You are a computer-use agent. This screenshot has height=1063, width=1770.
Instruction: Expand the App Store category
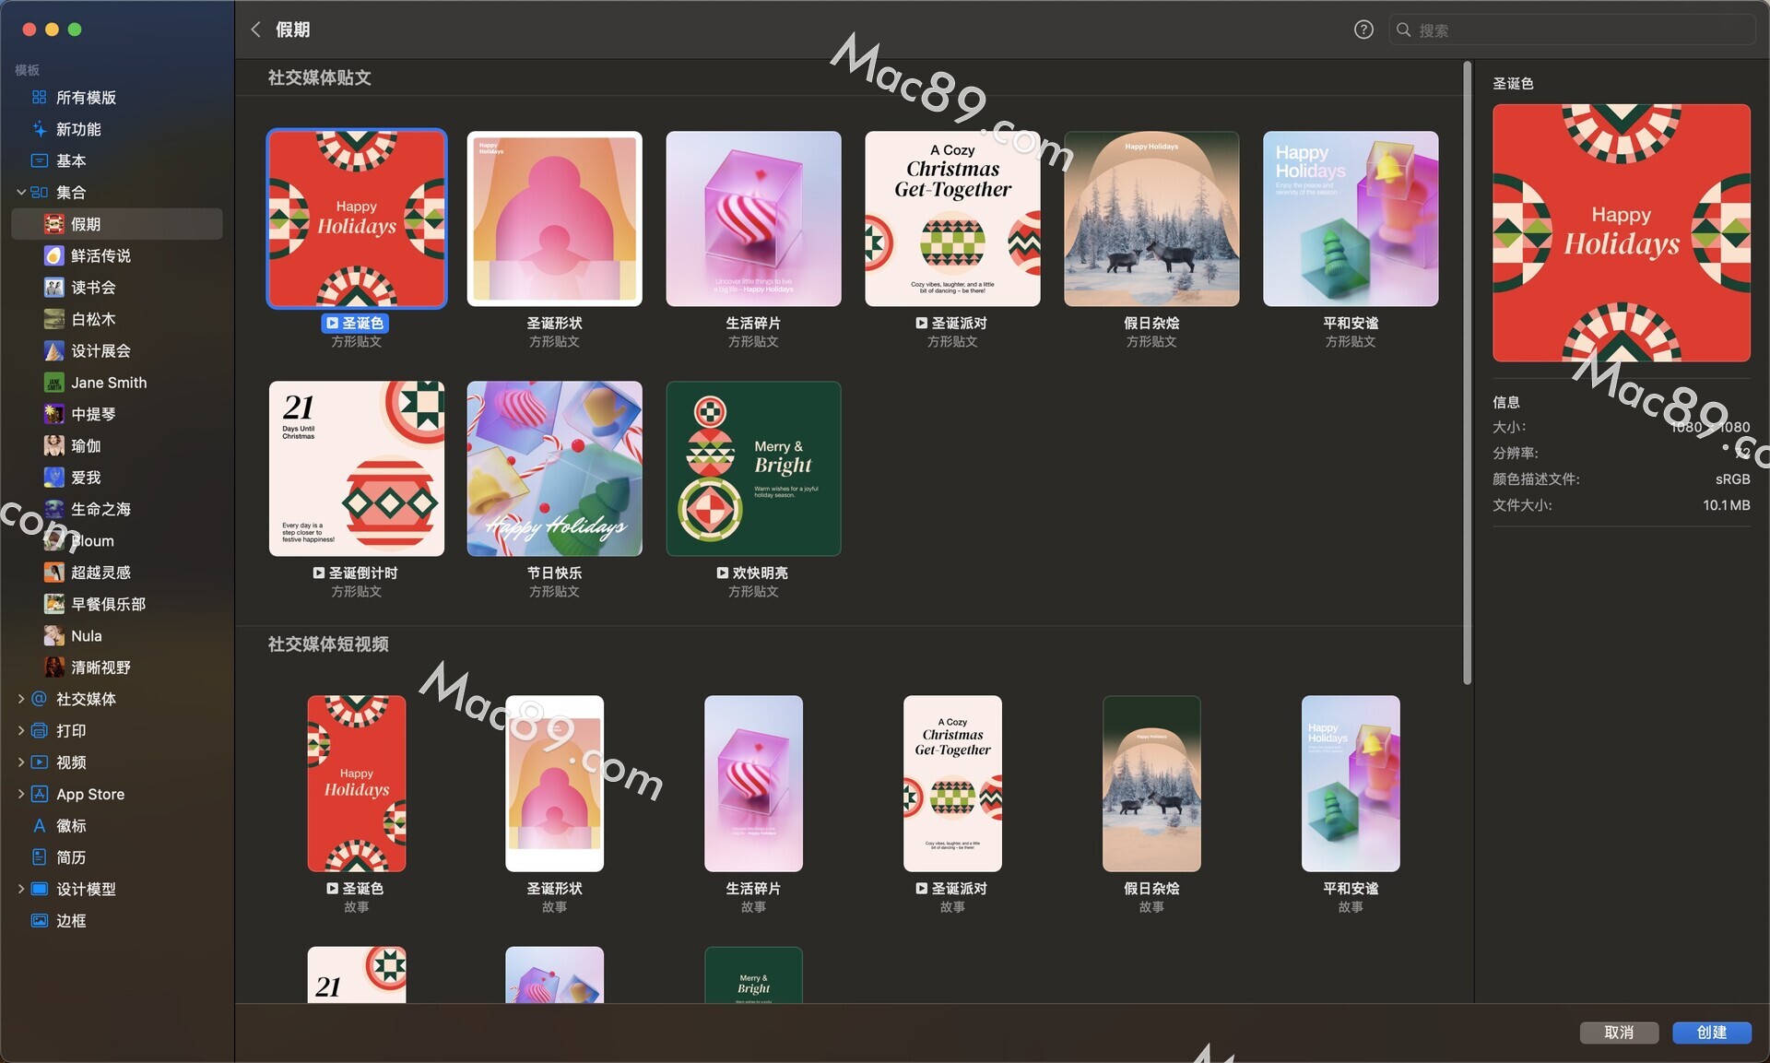(20, 794)
